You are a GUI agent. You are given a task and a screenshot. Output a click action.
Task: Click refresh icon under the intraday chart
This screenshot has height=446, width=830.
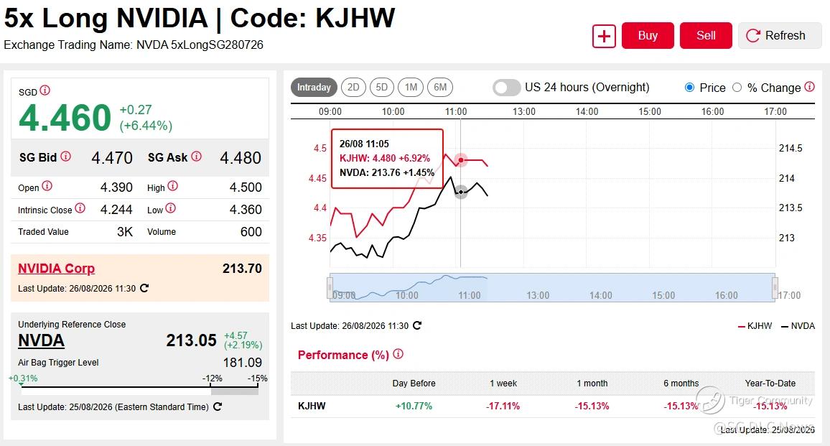click(x=417, y=325)
